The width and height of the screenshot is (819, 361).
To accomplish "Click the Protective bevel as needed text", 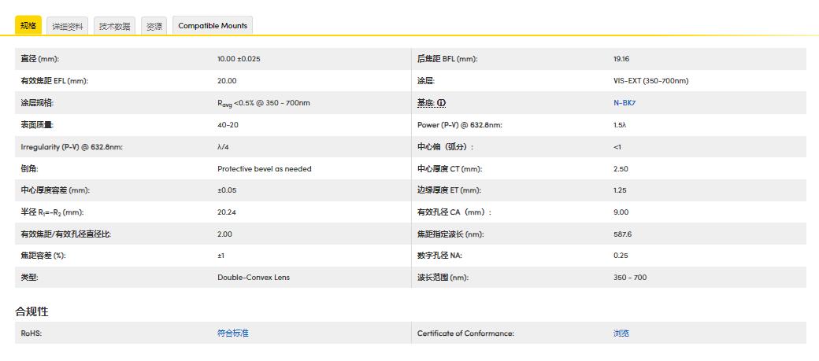I will (x=264, y=168).
